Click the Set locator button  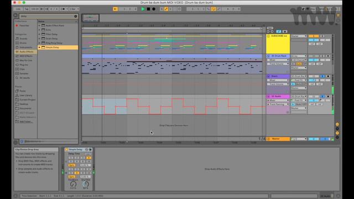(x=270, y=28)
